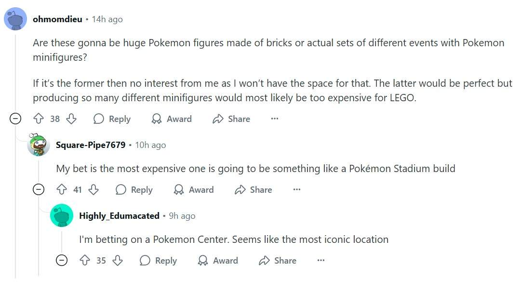This screenshot has width=521, height=293.
Task: Give an award to Square-Pipe7679's comment
Action: coord(194,190)
